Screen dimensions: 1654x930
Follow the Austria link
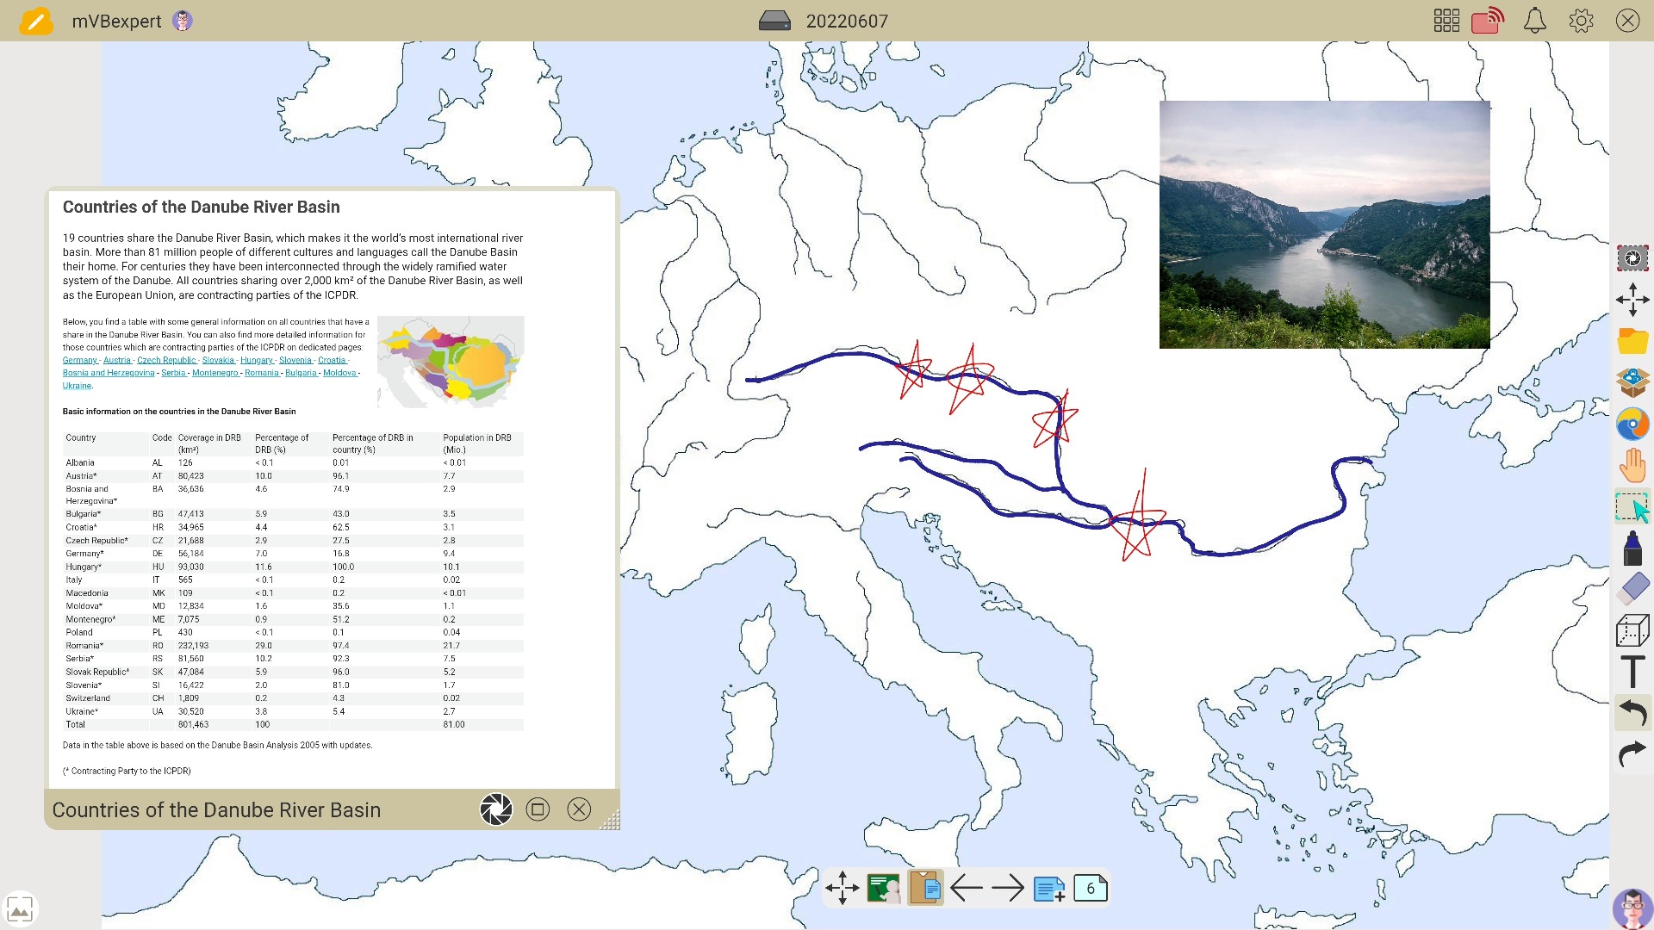coord(117,360)
